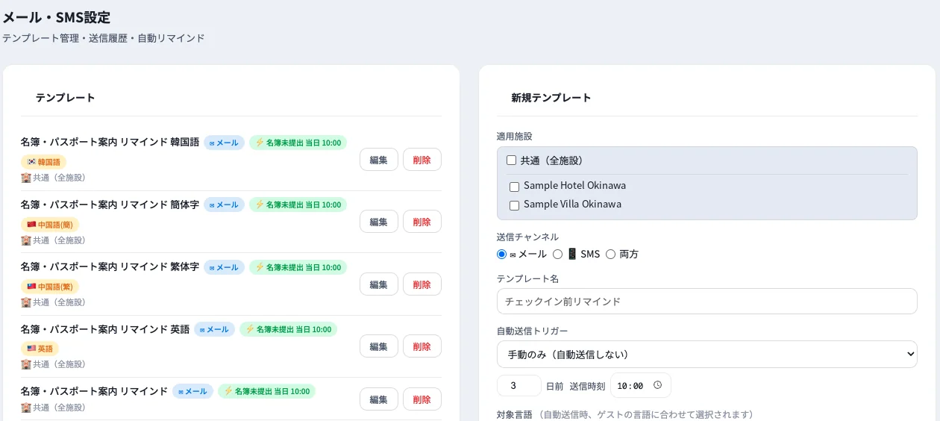This screenshot has width=940, height=421.
Task: Edit the 繁体字 リマインド template
Action: [x=378, y=284]
